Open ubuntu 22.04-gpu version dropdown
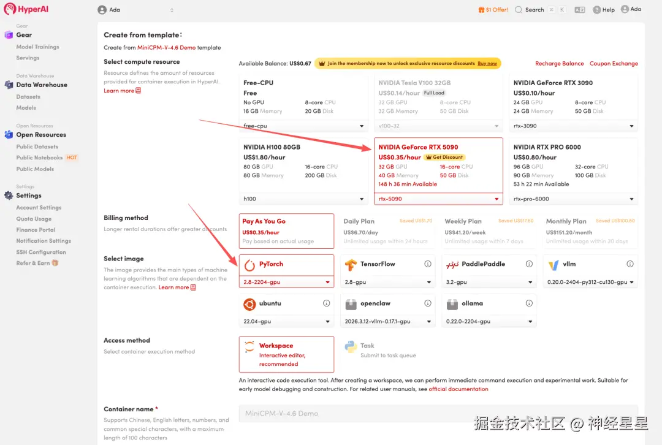The width and height of the screenshot is (662, 445). point(286,321)
